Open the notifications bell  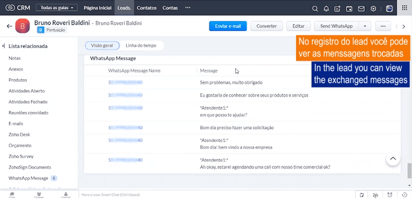[326, 8]
